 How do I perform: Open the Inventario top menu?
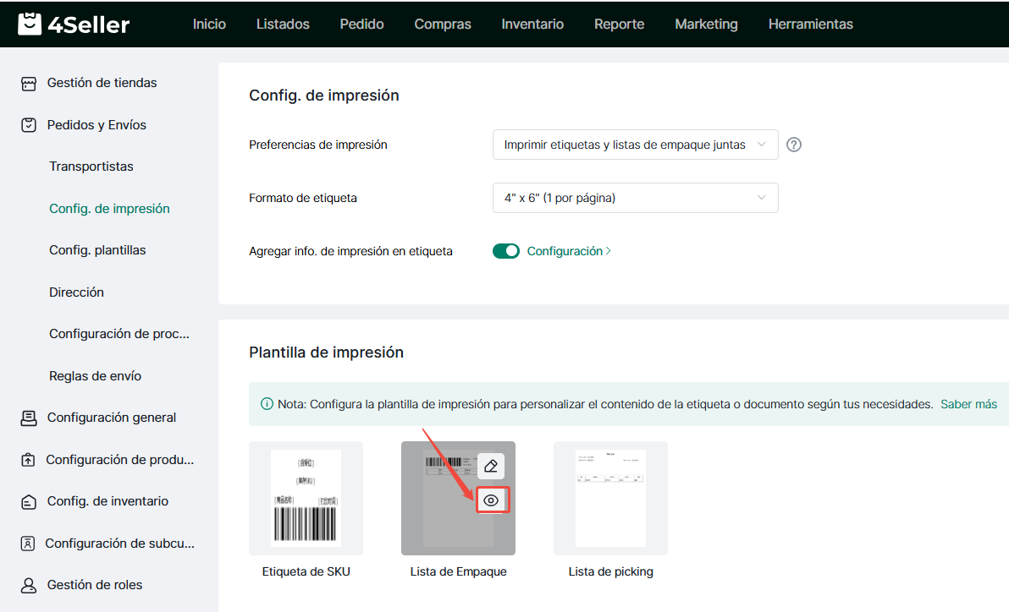[532, 24]
